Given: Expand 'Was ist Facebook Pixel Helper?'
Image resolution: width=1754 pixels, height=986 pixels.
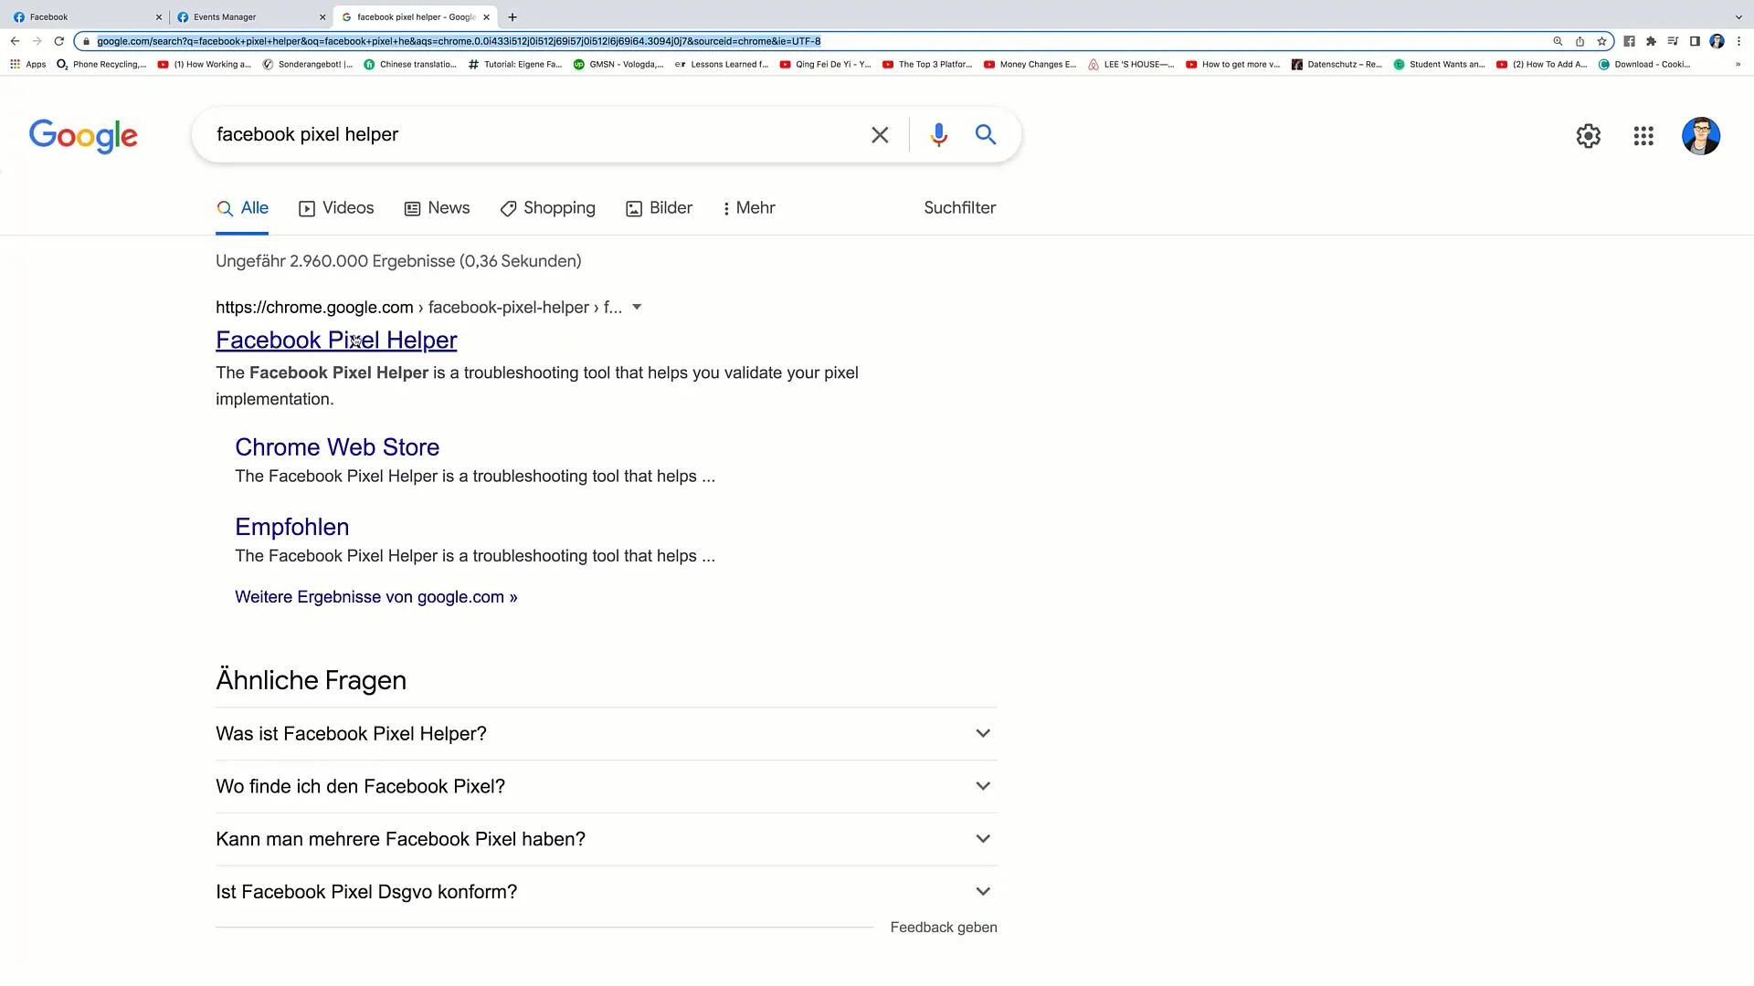Looking at the screenshot, I should 606,734.
